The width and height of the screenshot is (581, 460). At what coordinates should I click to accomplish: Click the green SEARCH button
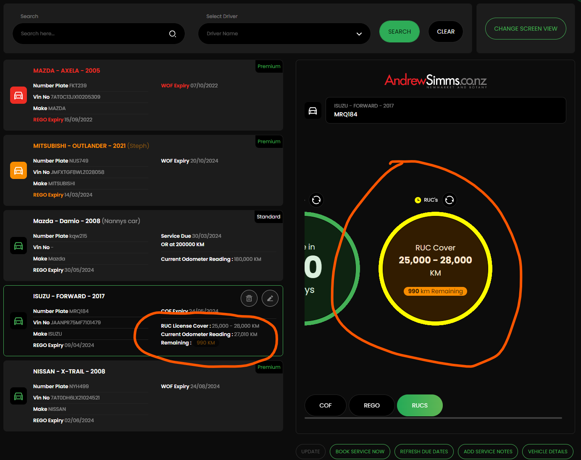(400, 32)
